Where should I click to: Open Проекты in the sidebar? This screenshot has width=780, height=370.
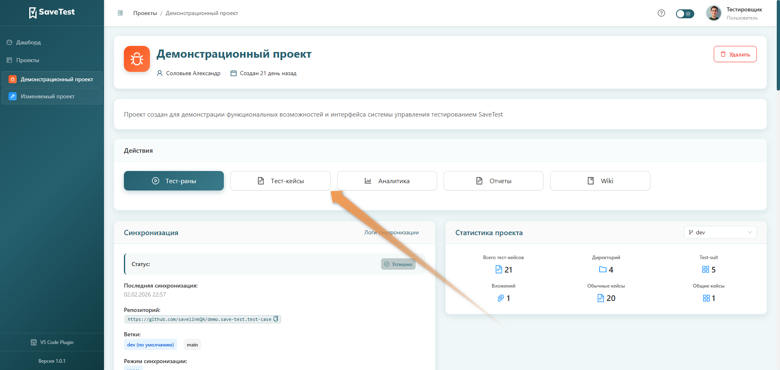coord(28,60)
